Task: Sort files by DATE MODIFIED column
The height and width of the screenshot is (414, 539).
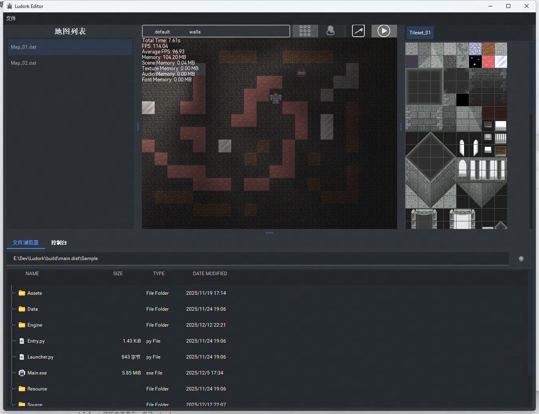Action: click(x=210, y=274)
